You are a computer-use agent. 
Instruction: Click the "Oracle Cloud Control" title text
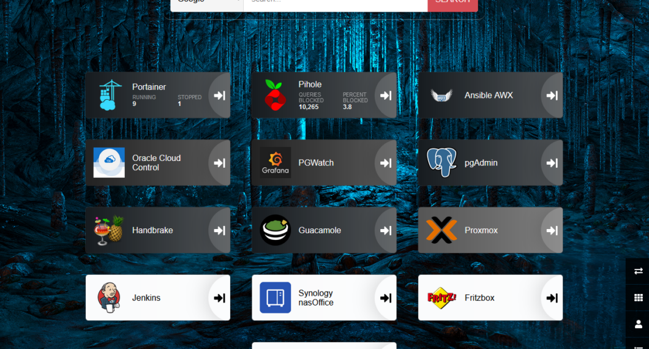[x=157, y=163]
